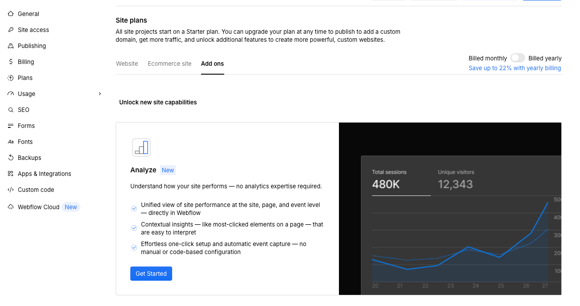Screen dimensions: 580x306
Task: Click the Analyze title text
Action: point(143,170)
